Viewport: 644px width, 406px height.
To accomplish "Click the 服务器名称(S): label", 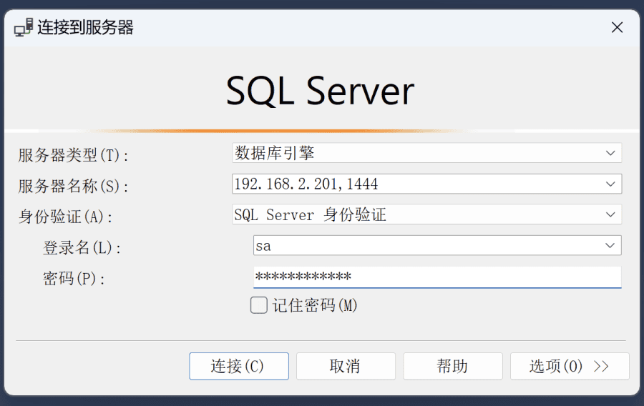I will coord(73,186).
